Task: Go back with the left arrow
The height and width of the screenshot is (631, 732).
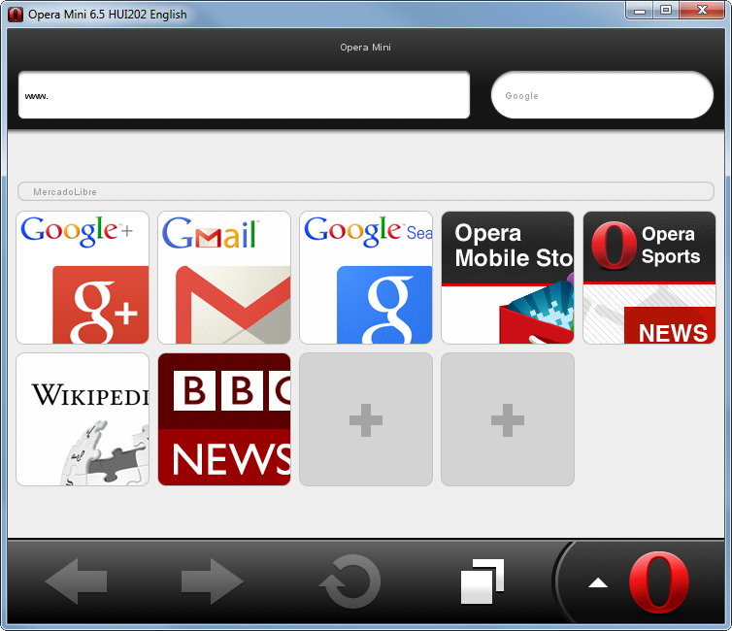Action: [76, 581]
